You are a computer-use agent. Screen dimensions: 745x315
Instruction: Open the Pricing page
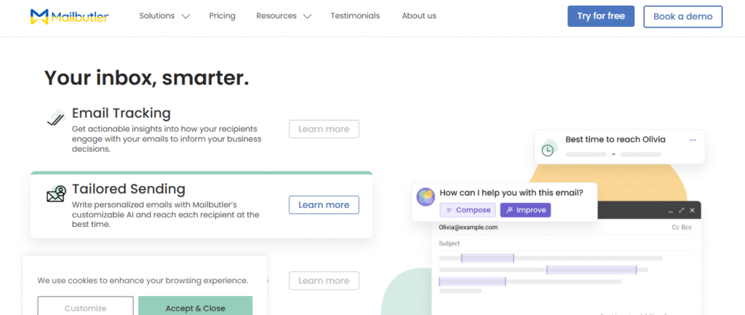tap(221, 16)
